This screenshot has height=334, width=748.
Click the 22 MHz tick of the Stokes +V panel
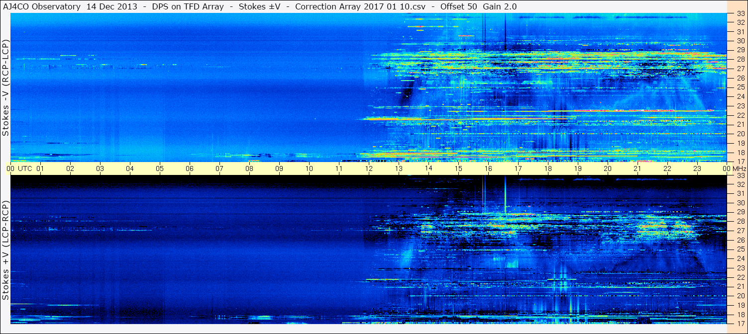741,277
